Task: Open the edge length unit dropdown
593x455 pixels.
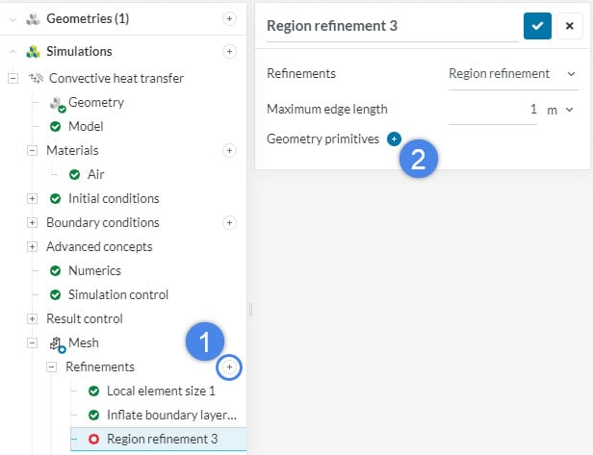Action: point(560,110)
